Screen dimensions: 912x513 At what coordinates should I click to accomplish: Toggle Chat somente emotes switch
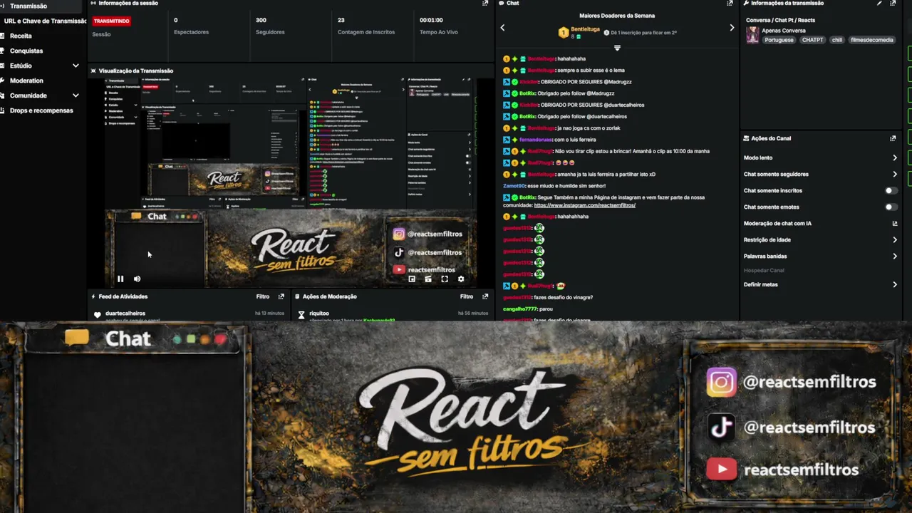(891, 207)
